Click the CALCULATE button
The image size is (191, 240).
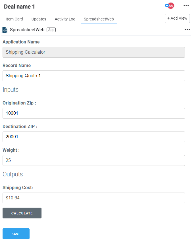22,213
